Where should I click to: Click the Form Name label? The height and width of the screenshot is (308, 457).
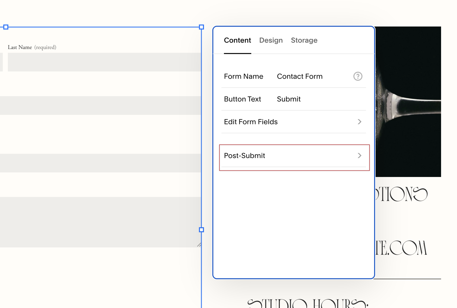244,76
